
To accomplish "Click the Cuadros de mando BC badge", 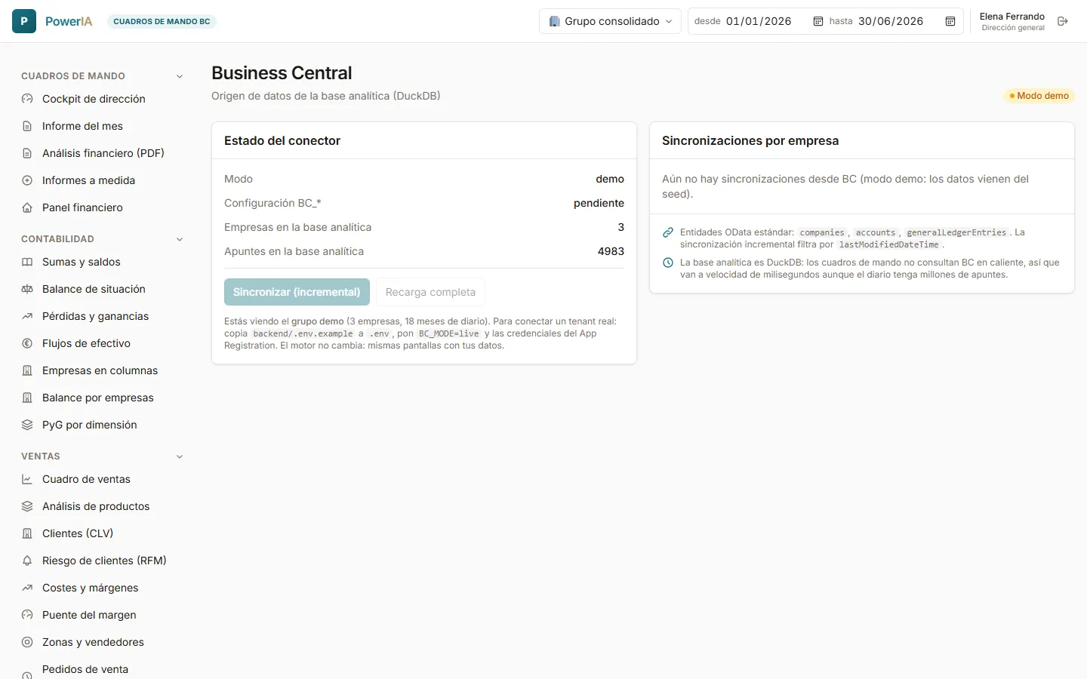I will (x=162, y=21).
